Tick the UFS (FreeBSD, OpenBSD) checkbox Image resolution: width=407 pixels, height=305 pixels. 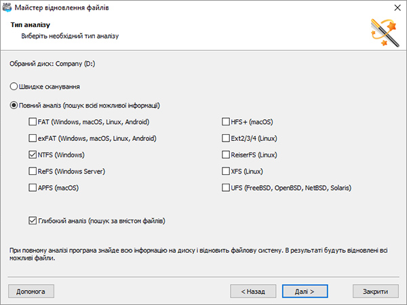pyautogui.click(x=226, y=188)
